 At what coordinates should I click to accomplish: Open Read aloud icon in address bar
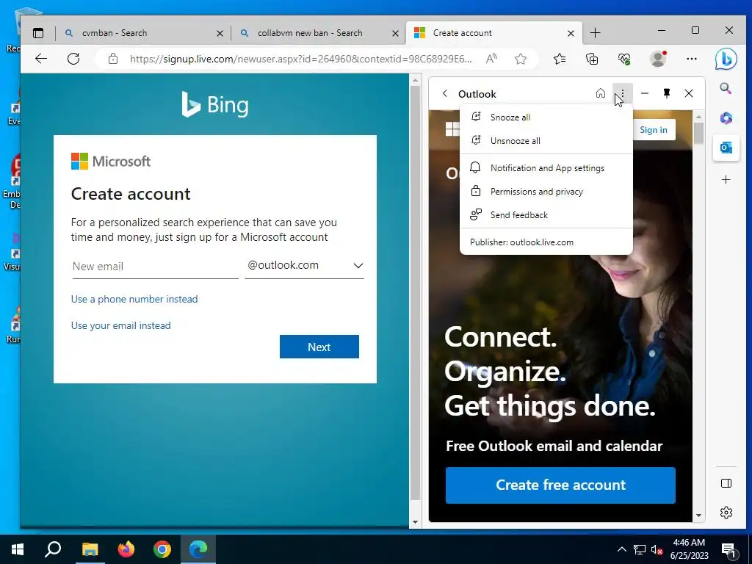coord(491,59)
